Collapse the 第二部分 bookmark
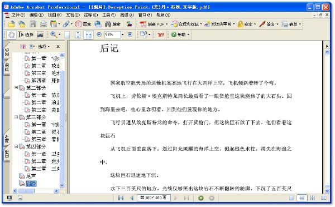This screenshot has height=207, width=335. coord(16,87)
